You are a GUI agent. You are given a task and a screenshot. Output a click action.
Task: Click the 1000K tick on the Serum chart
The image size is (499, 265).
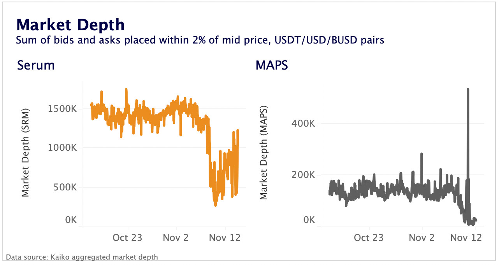[62, 148]
